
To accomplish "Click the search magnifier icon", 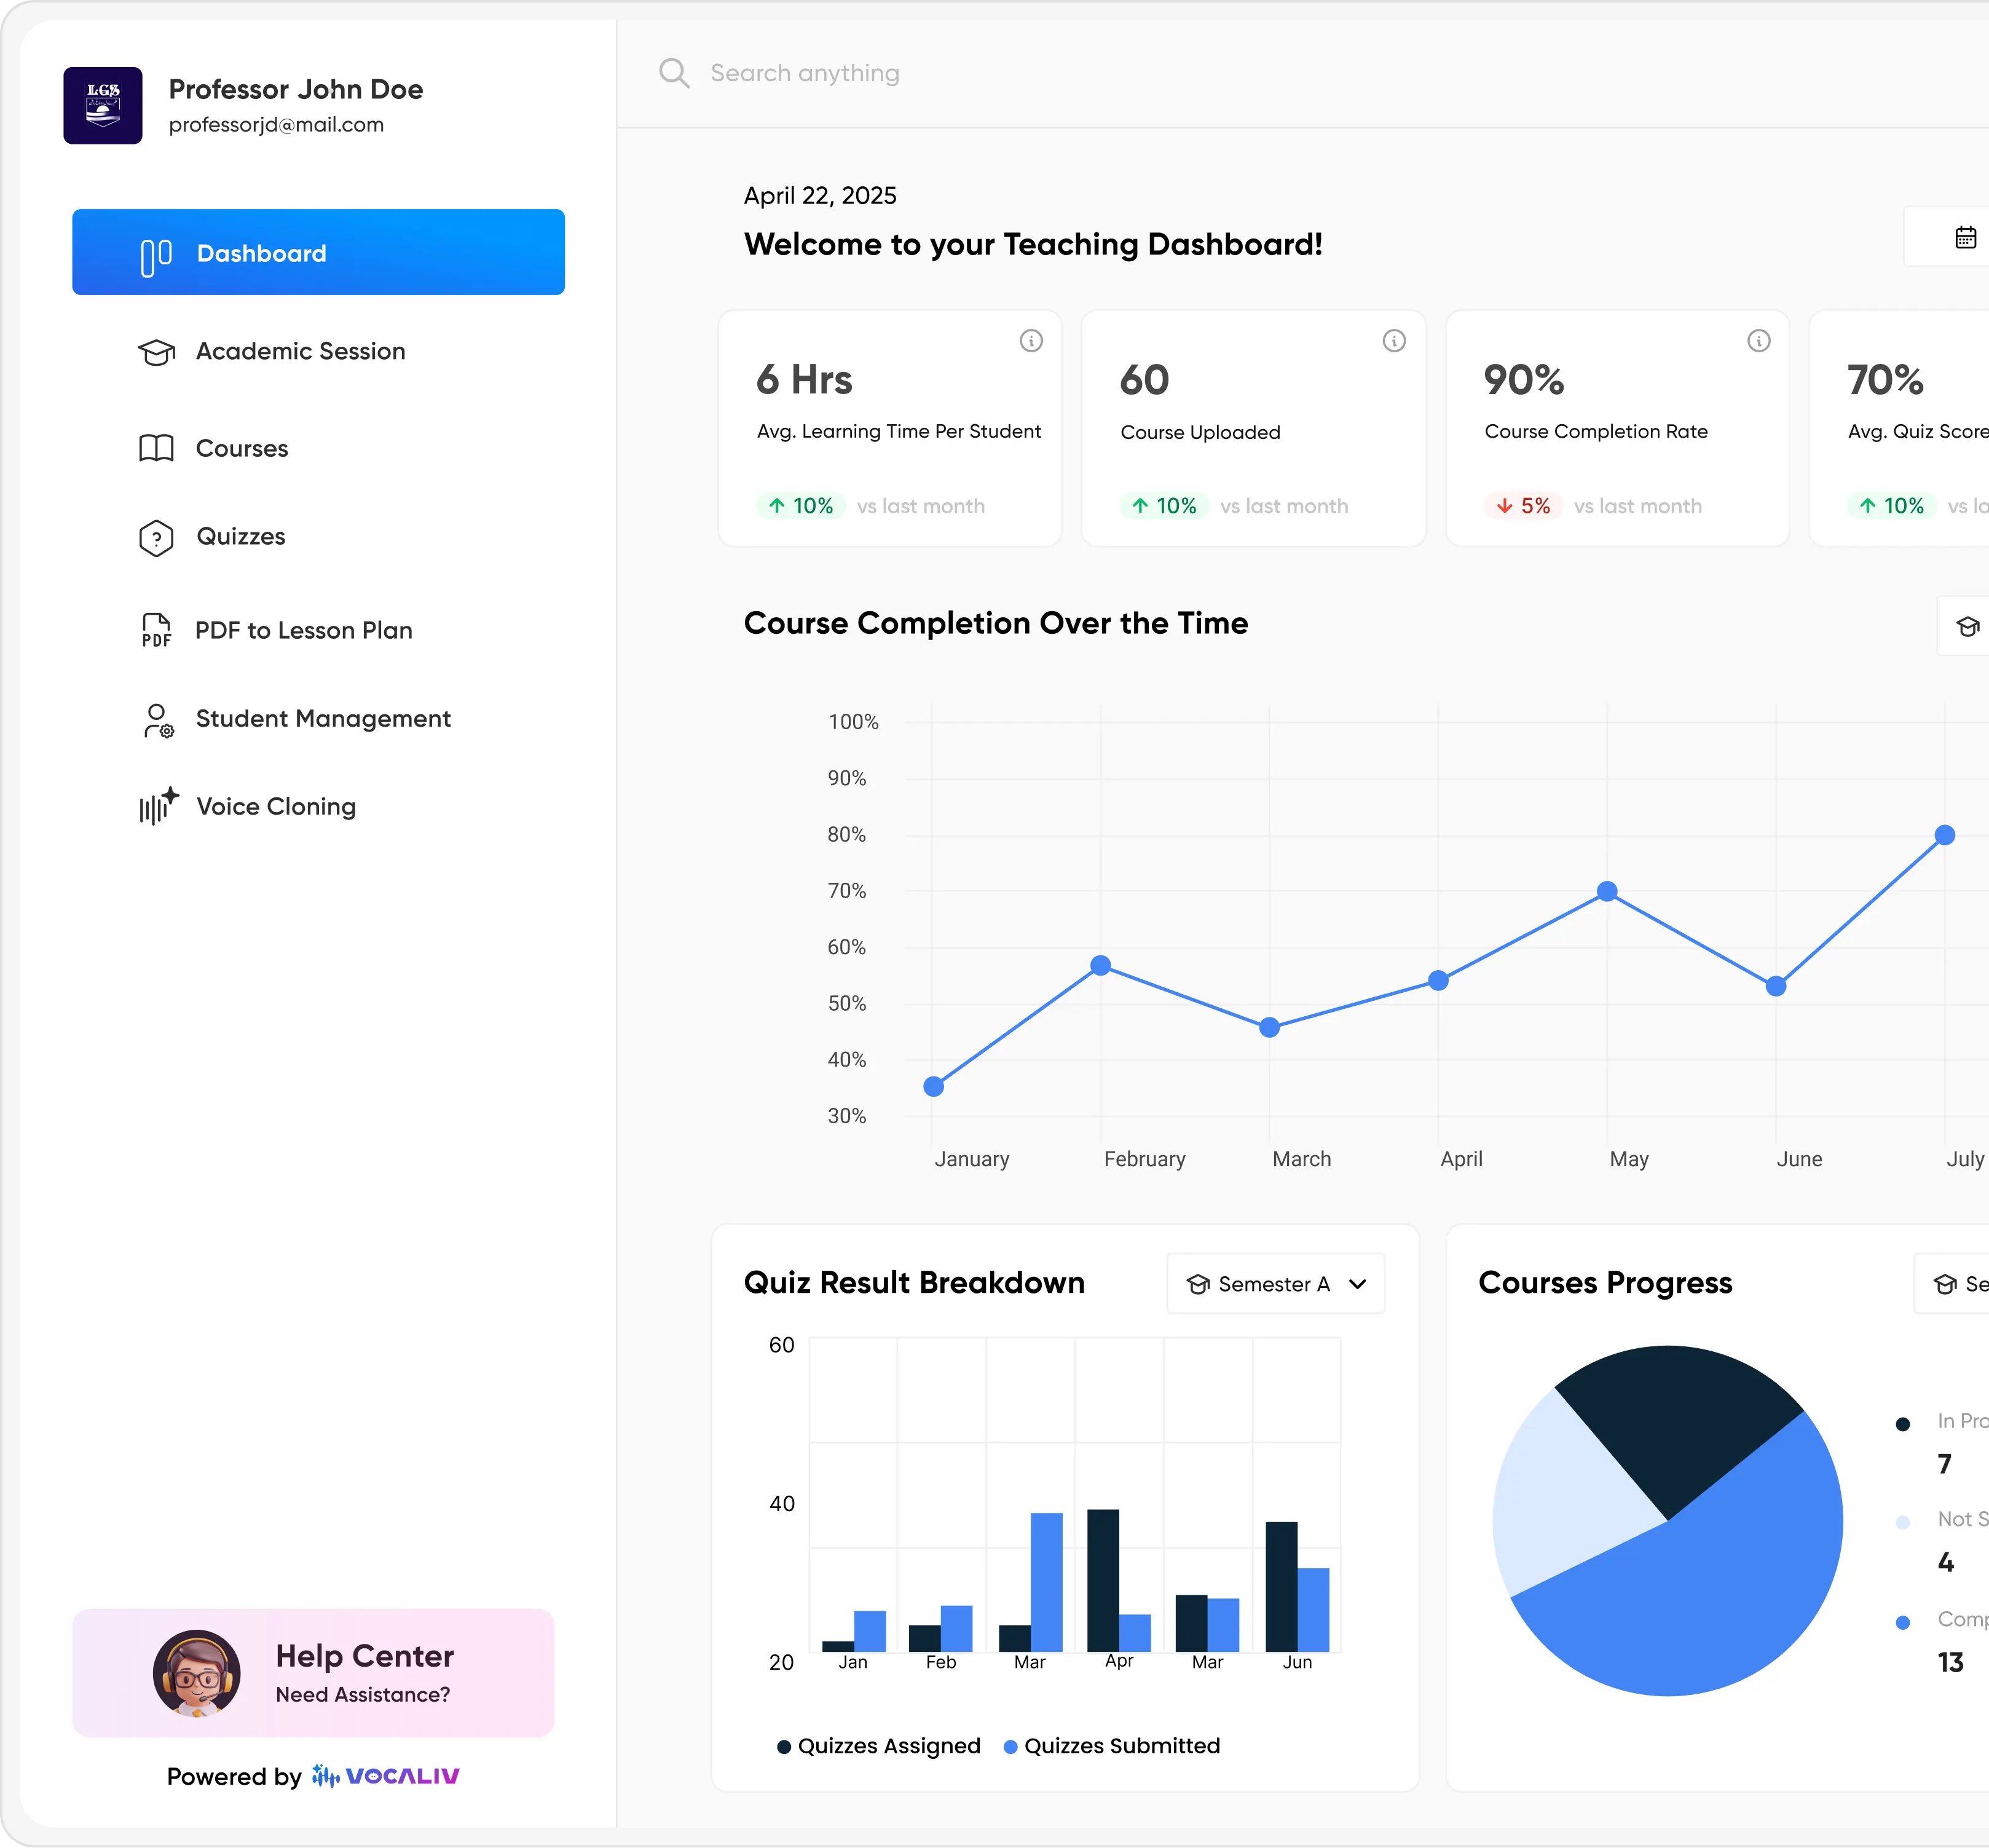I will tap(674, 73).
